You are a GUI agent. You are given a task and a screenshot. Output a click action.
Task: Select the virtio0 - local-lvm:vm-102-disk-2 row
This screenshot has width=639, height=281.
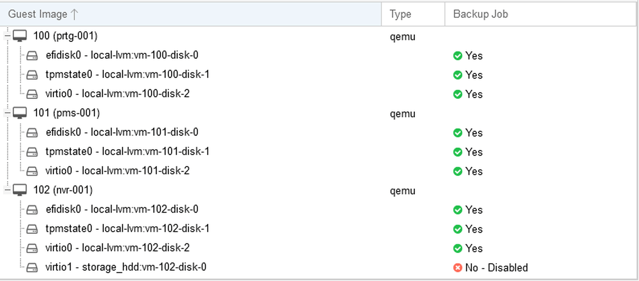(318, 248)
